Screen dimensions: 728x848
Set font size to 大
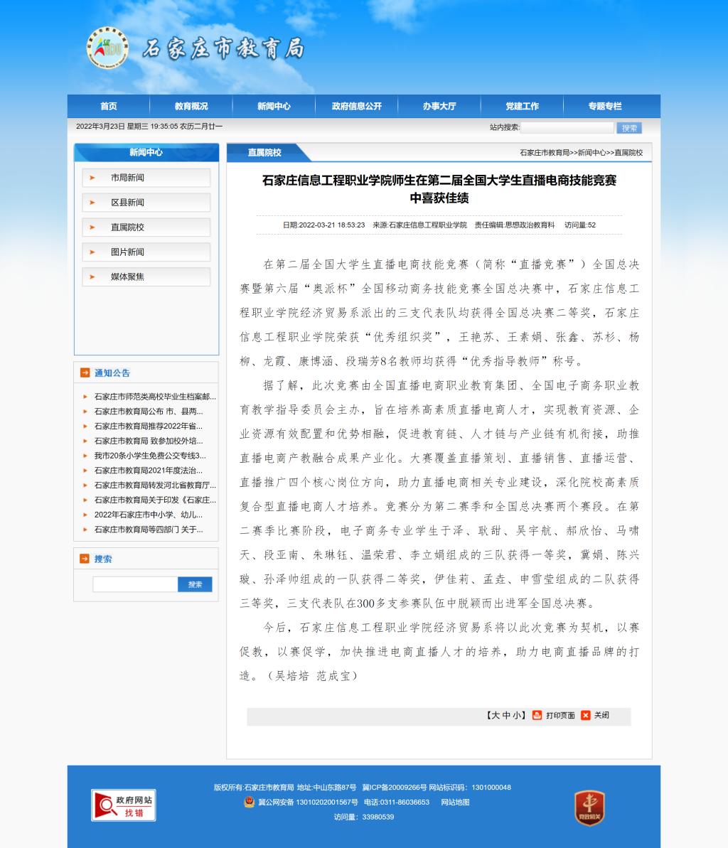tap(496, 715)
